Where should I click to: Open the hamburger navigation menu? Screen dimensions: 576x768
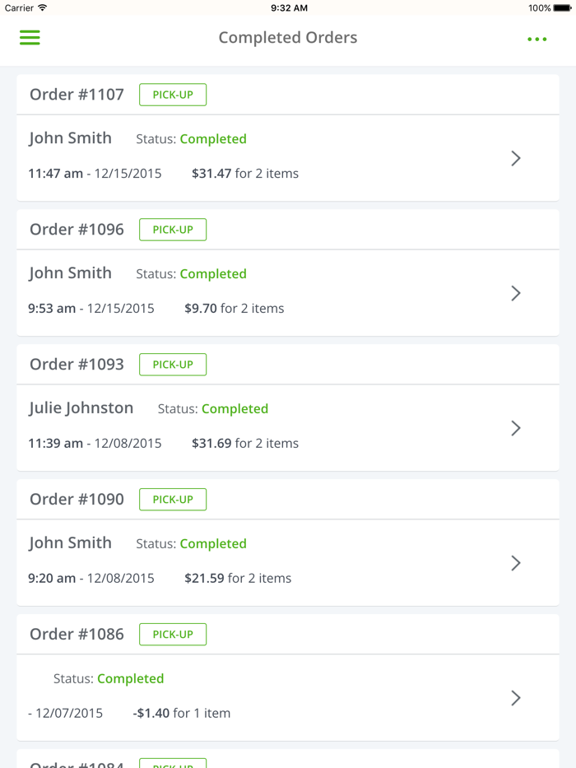click(30, 38)
